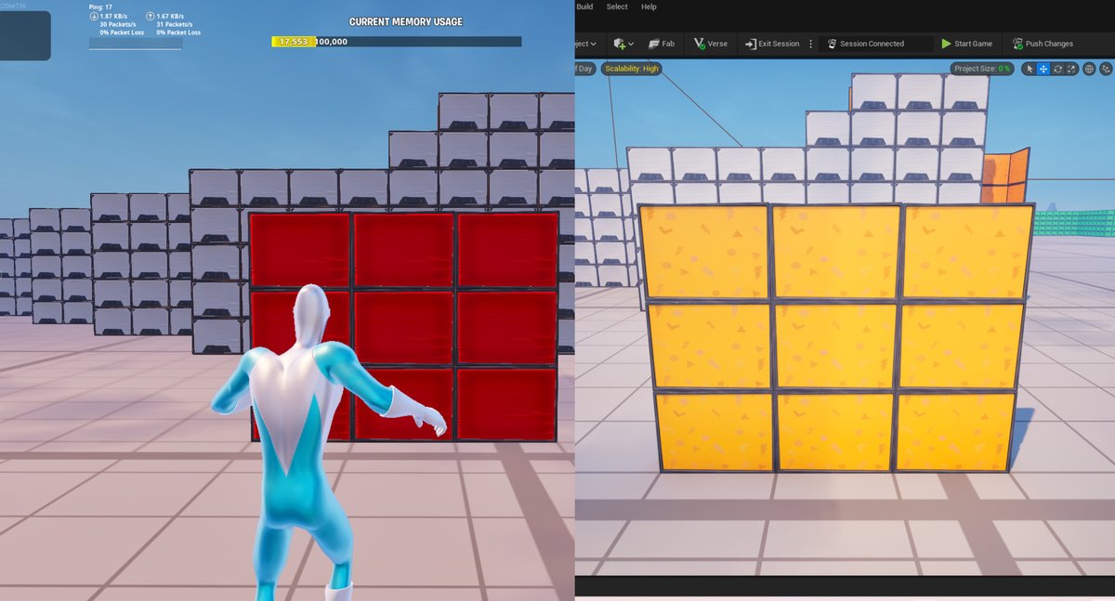The width and height of the screenshot is (1115, 601).
Task: Click the surface snapping icon at toolbar edge
Action: (1108, 69)
